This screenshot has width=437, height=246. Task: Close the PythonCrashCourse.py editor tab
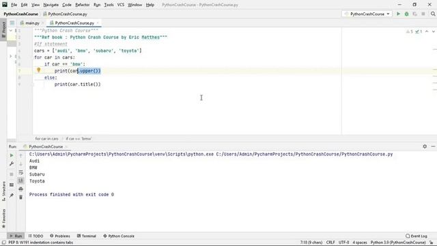pyautogui.click(x=98, y=23)
